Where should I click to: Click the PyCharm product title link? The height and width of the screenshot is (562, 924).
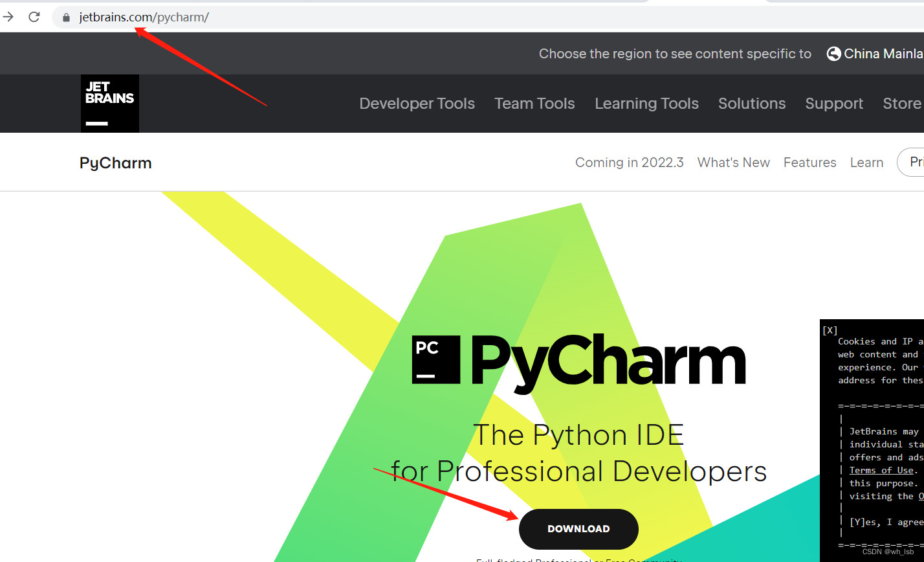[116, 163]
